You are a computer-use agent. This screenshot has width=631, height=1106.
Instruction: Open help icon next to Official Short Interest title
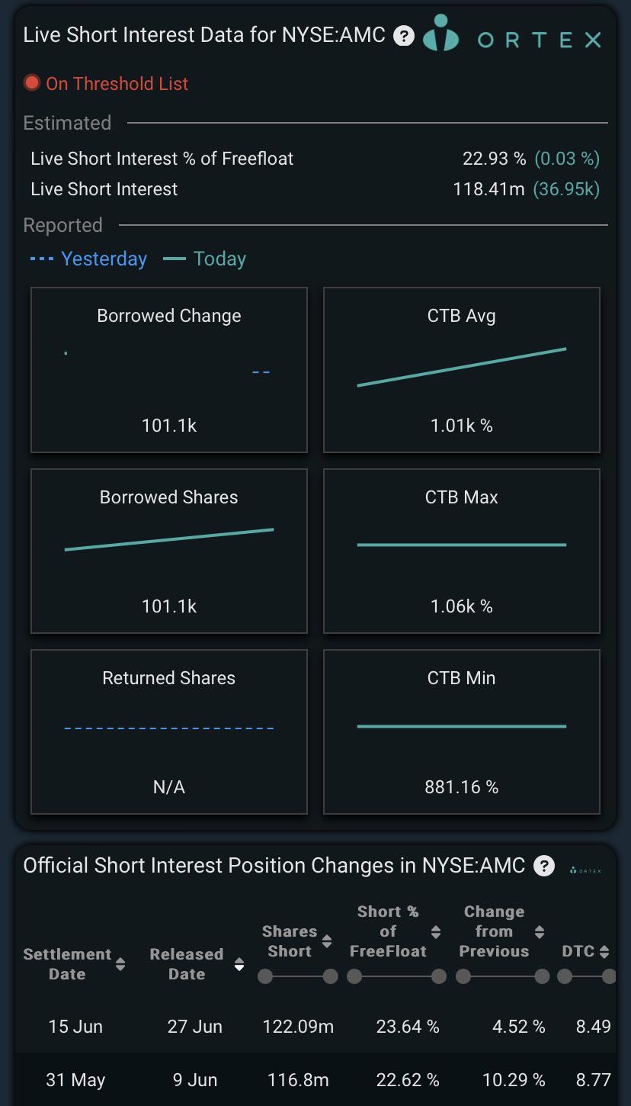[543, 866]
